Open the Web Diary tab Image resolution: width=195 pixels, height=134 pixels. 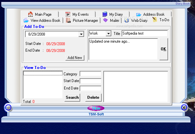(x=136, y=20)
